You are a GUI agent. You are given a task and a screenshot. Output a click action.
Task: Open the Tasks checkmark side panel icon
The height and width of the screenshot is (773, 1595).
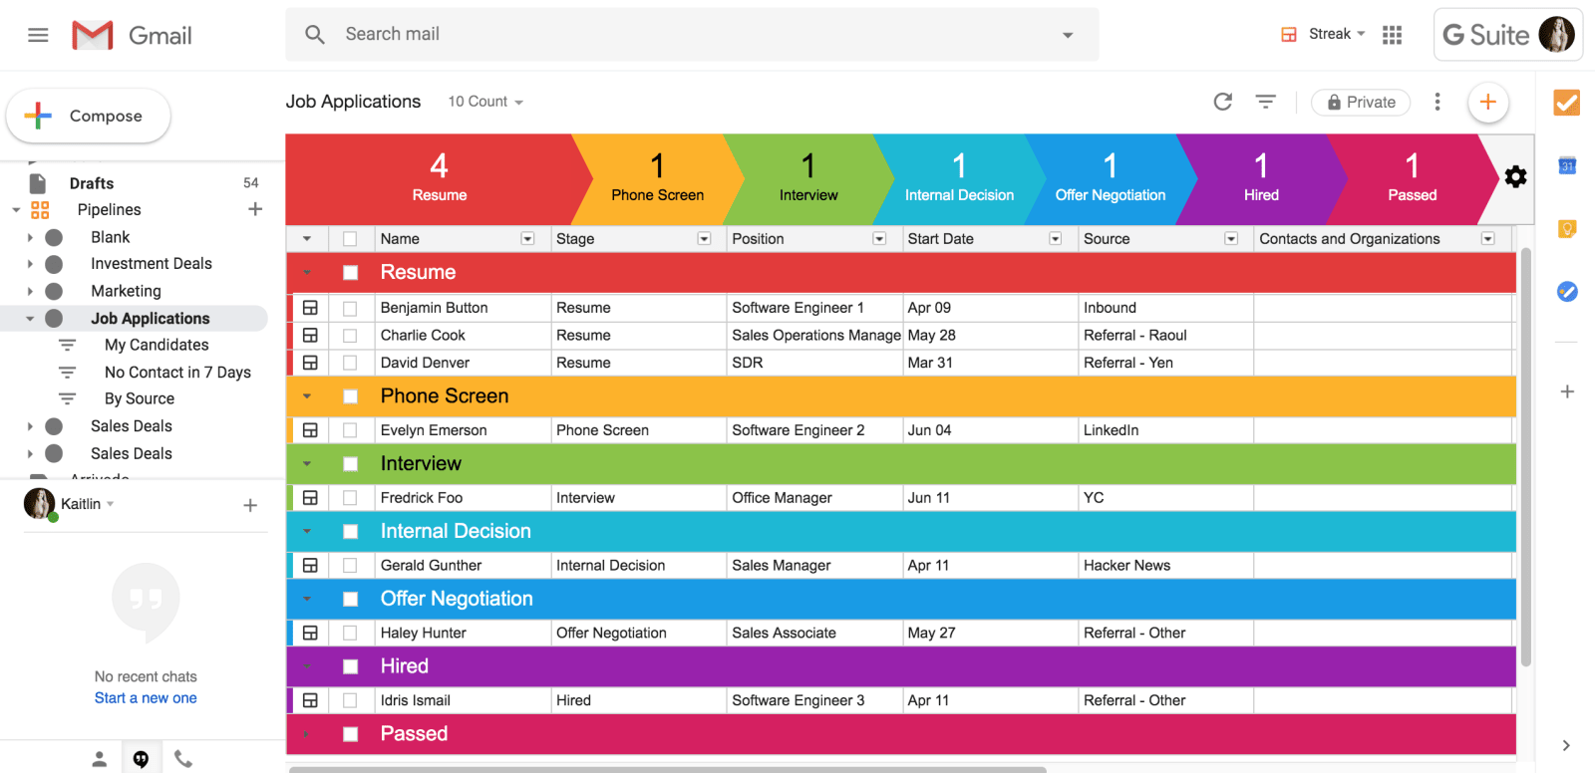click(x=1566, y=102)
